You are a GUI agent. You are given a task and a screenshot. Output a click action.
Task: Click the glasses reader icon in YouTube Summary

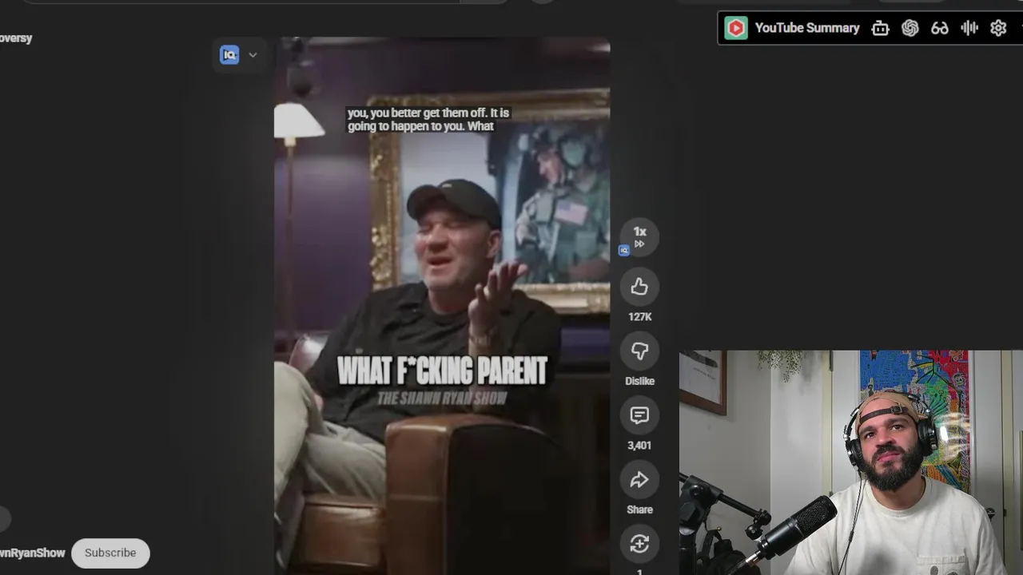click(939, 28)
